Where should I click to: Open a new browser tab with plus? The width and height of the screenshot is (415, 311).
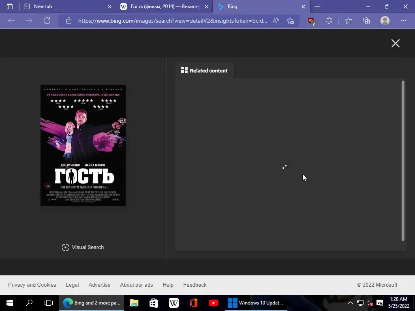tap(317, 6)
